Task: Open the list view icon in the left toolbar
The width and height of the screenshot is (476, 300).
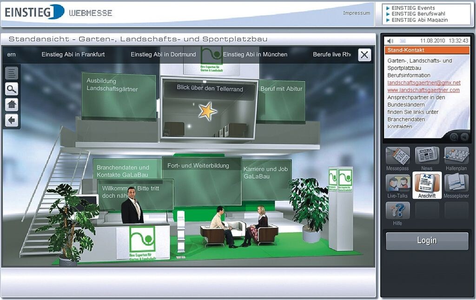Action: [12, 73]
